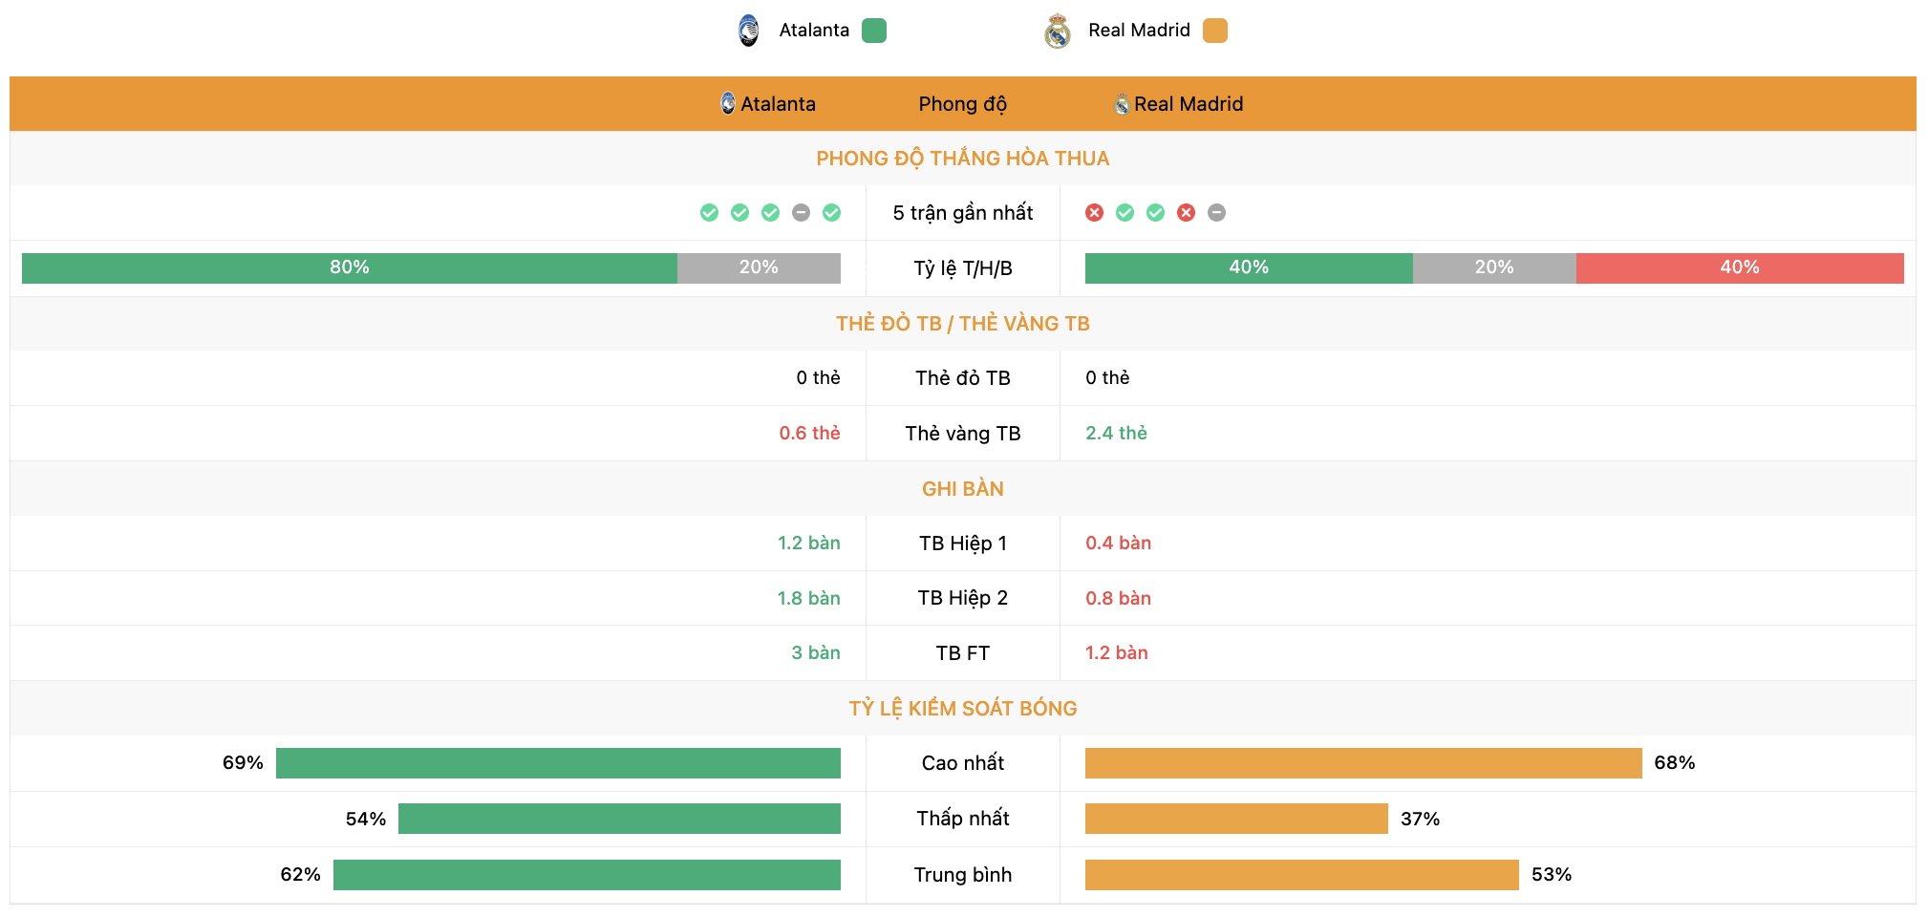Screen dimensions: 1928x917
Task: Click the Thẻ đỏ TB row label
Action: click(962, 378)
